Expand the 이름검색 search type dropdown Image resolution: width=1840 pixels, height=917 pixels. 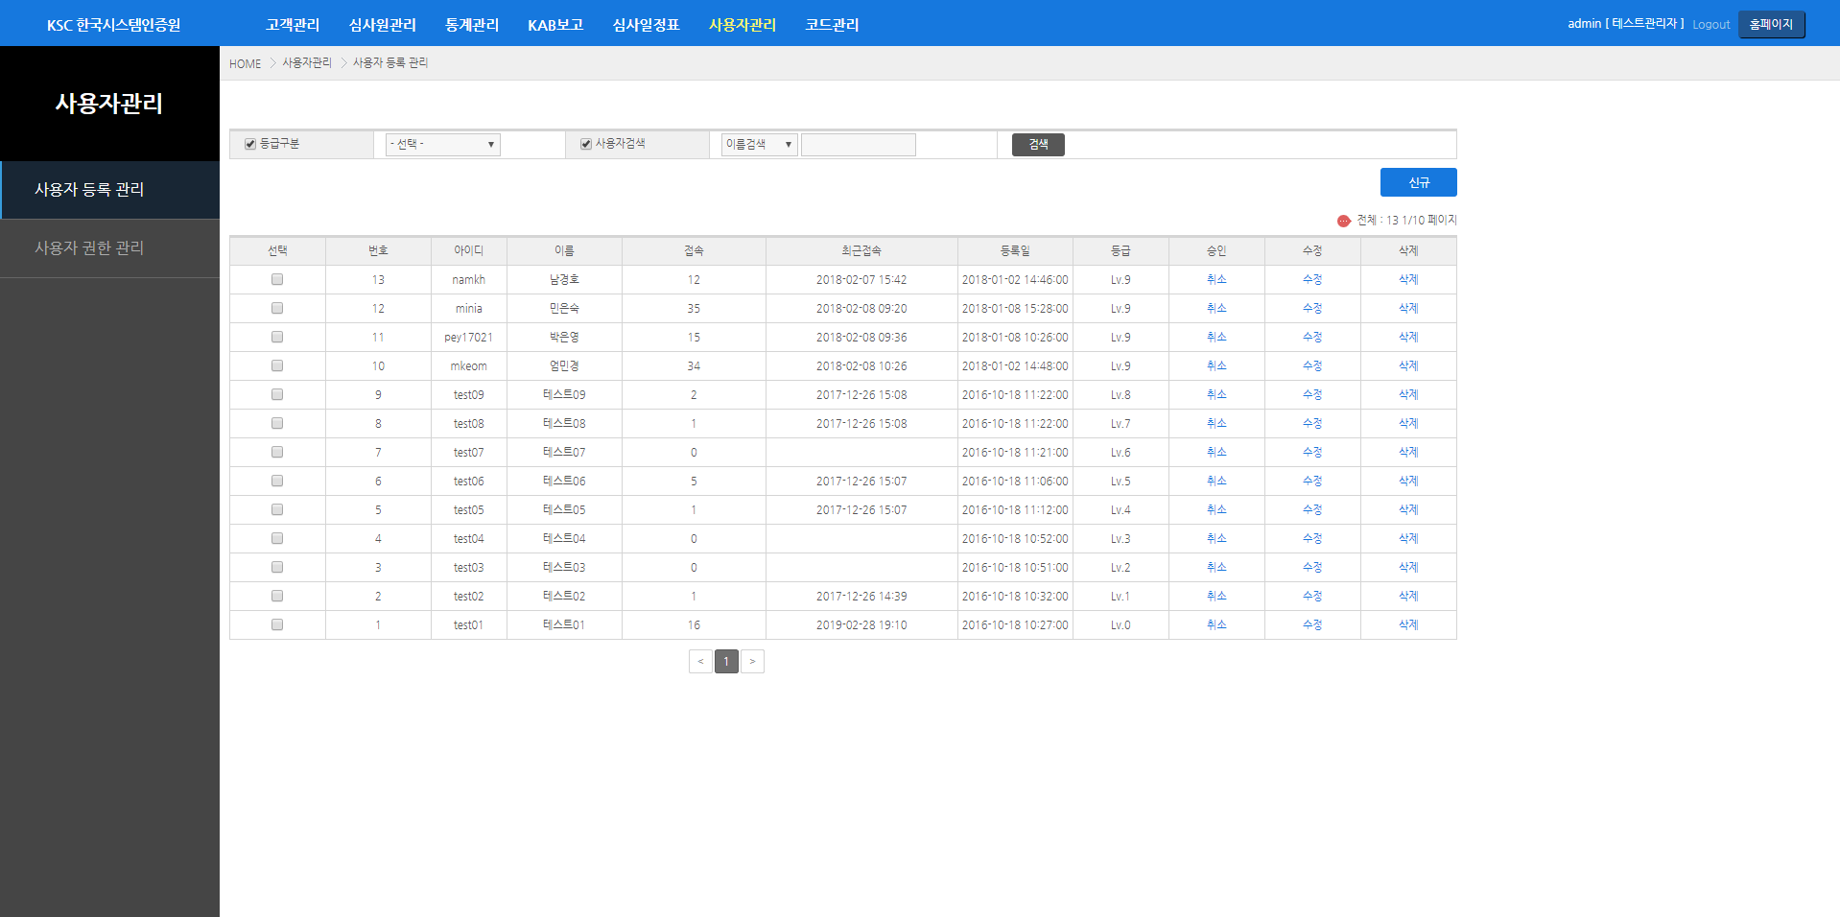(759, 144)
